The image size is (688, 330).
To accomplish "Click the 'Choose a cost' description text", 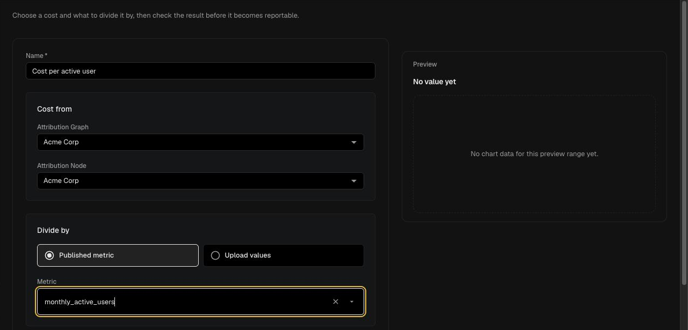I will (x=156, y=16).
